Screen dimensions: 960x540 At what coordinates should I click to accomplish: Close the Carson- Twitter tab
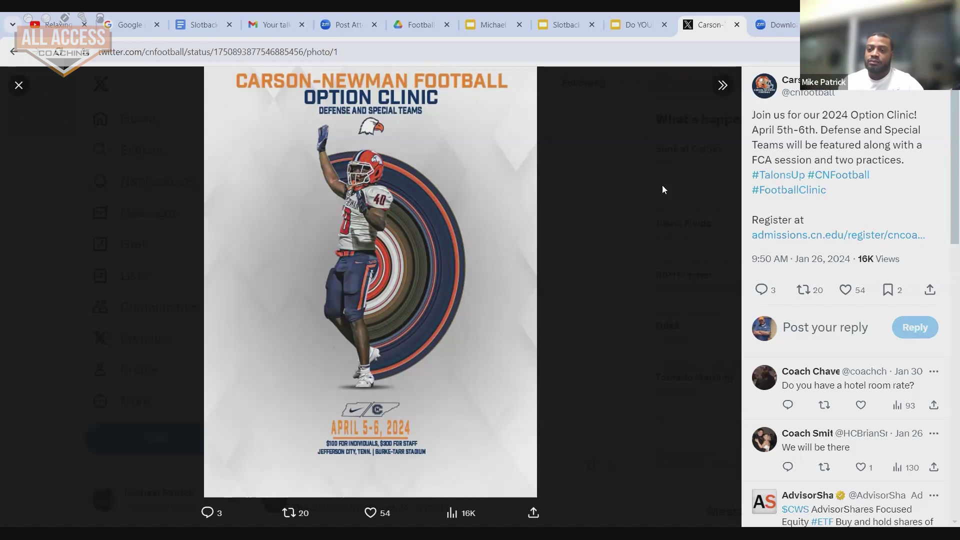point(736,24)
